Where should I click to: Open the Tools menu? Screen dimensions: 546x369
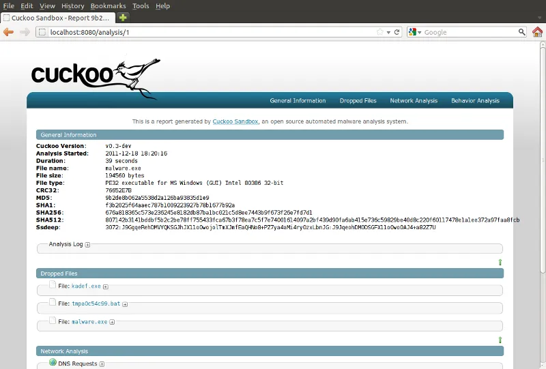point(141,6)
